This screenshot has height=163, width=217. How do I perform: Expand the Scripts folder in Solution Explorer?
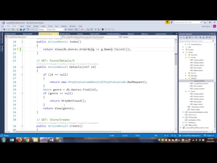coord(184,50)
